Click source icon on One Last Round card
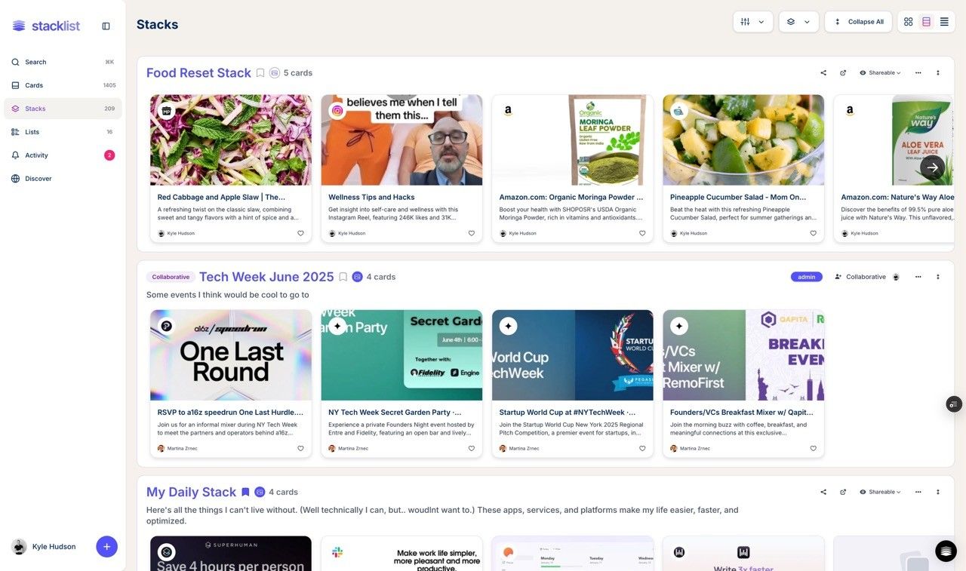 [x=167, y=326]
